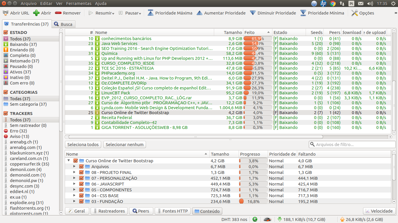
Task: Click the Aumentar Prioridade triangle icon
Action: pyautogui.click(x=200, y=13)
